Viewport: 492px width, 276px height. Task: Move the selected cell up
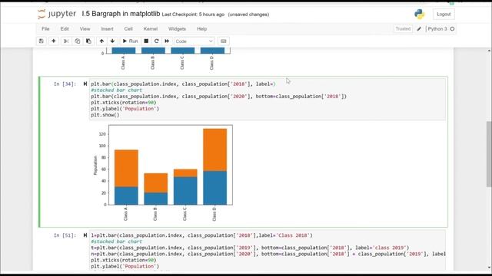click(x=101, y=41)
